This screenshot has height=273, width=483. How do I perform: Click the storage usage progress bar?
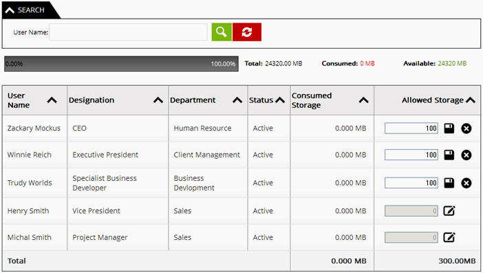click(x=121, y=64)
